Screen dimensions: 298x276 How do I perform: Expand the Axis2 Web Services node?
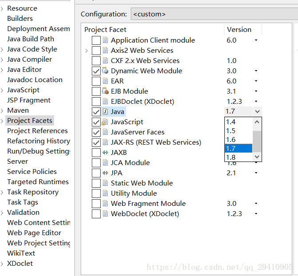tap(86, 51)
